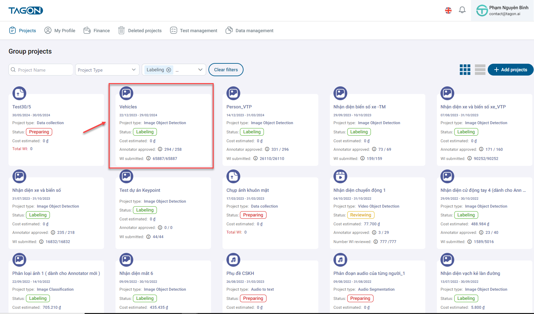The height and width of the screenshot is (314, 534).
Task: Click the UK flag language icon
Action: pyautogui.click(x=448, y=11)
